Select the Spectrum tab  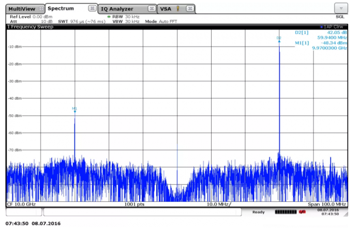[71, 9]
